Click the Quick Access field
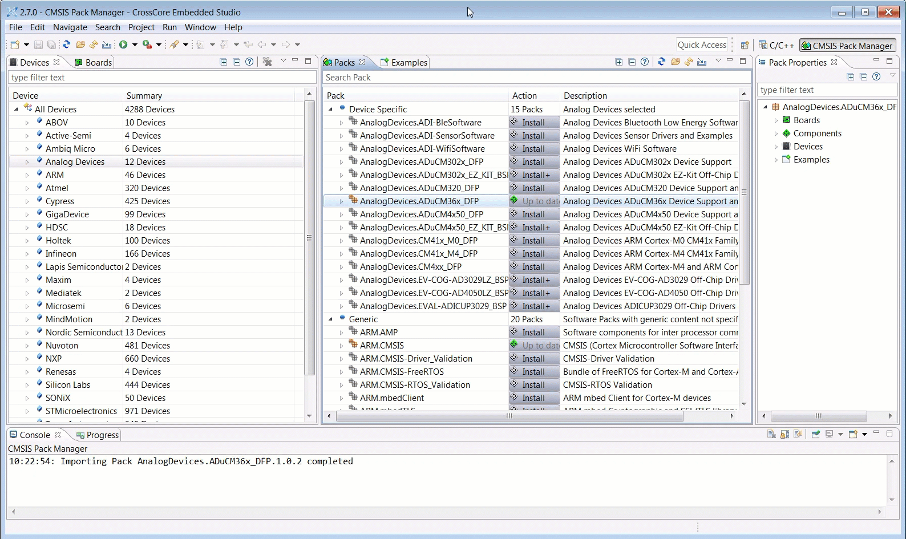The width and height of the screenshot is (906, 539). point(702,45)
